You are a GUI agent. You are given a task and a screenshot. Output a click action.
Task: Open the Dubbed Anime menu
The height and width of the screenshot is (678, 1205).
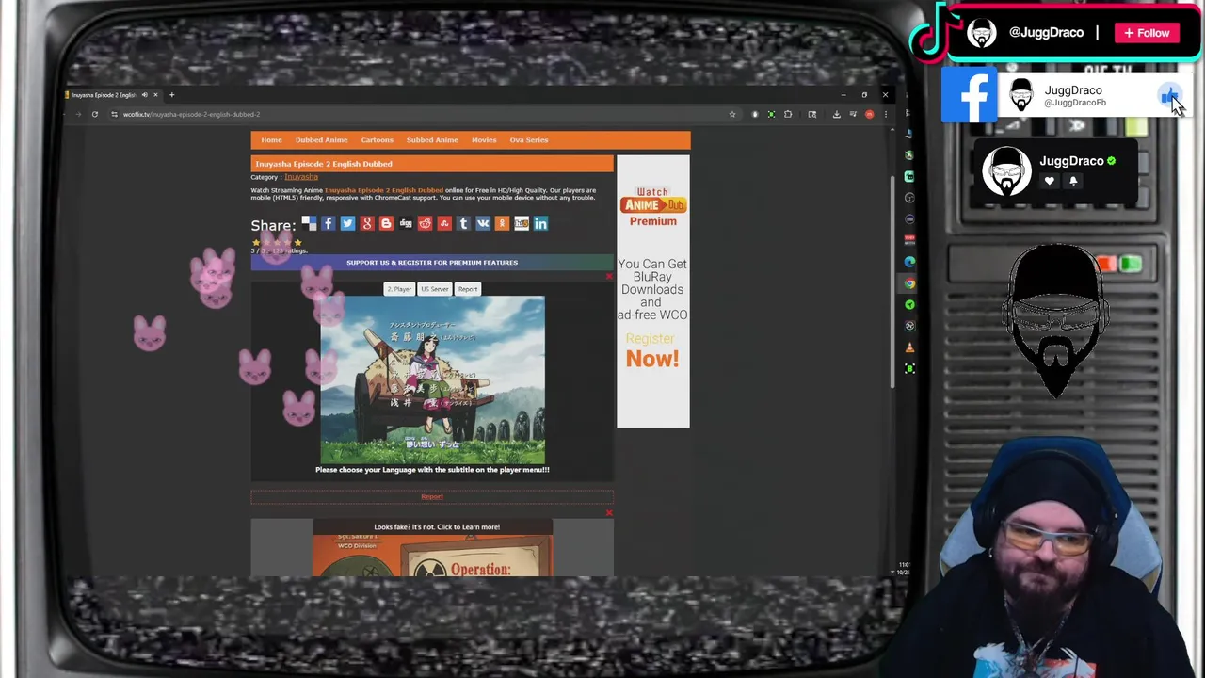coord(321,139)
